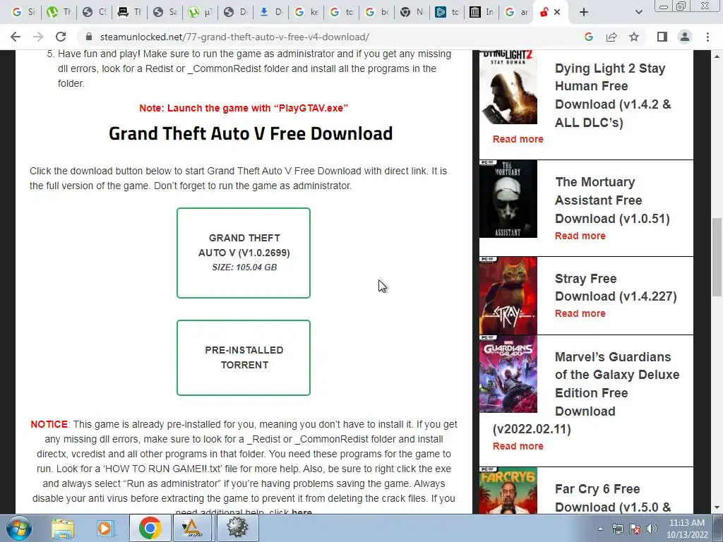Image resolution: width=723 pixels, height=542 pixels.
Task: Click the red 'Note: Launch the game' text
Action: (244, 108)
